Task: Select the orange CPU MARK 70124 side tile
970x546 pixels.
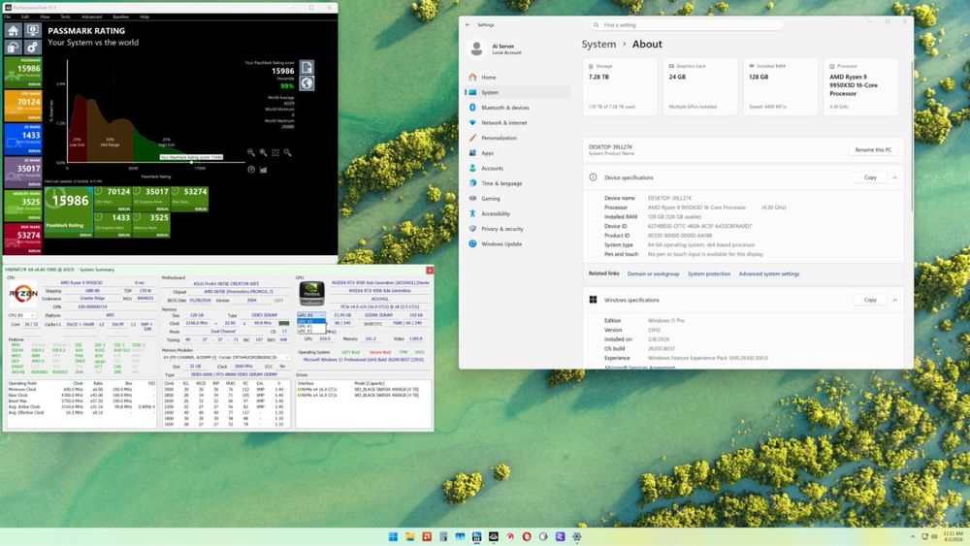Action: coord(23,105)
